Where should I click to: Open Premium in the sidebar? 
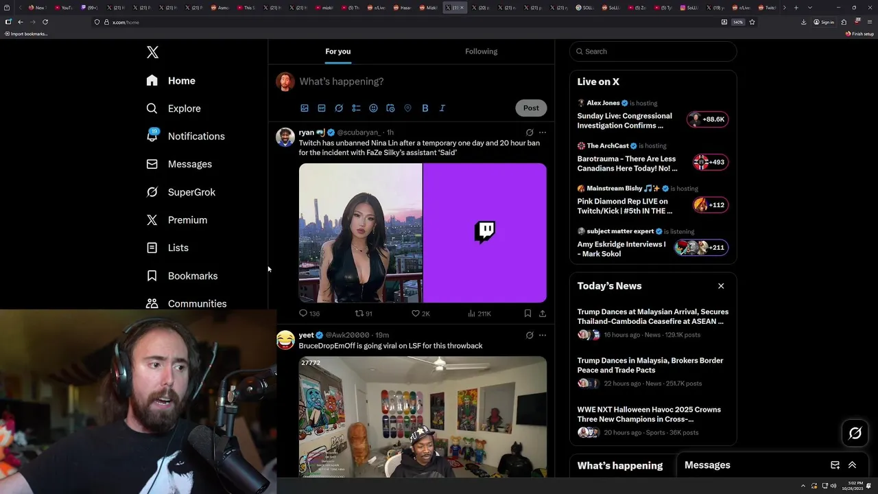coord(177,220)
